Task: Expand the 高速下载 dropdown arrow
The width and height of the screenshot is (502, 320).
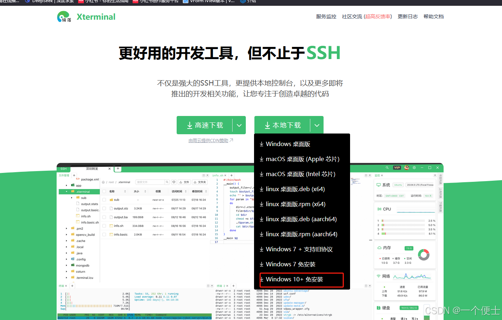Action: [239, 125]
